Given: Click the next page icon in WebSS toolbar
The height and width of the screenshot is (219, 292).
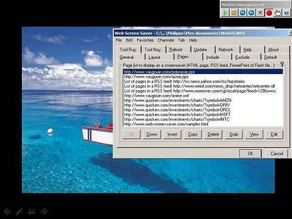Looking at the screenshot, I should tap(251, 13).
